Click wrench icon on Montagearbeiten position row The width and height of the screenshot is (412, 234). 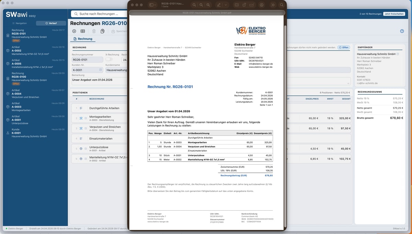click(81, 118)
